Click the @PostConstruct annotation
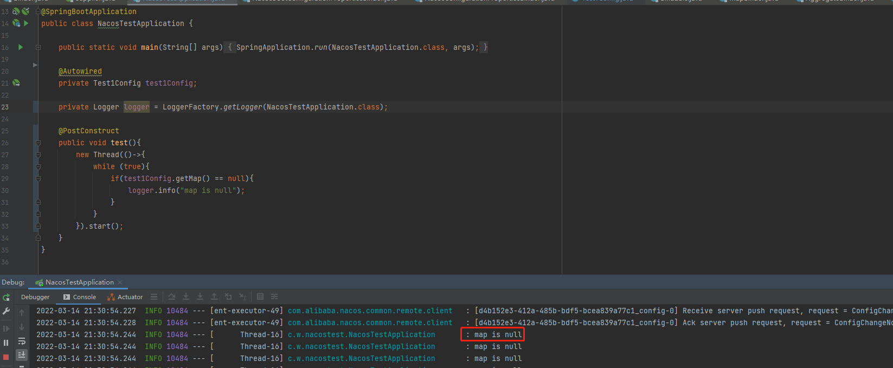 (x=89, y=131)
